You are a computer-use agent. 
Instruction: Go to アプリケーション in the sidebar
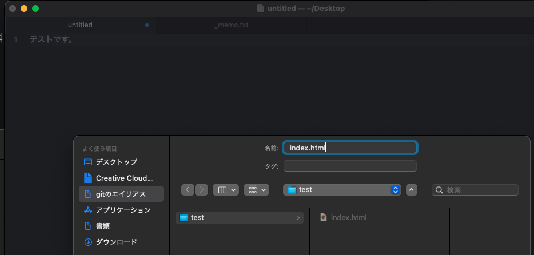point(123,210)
